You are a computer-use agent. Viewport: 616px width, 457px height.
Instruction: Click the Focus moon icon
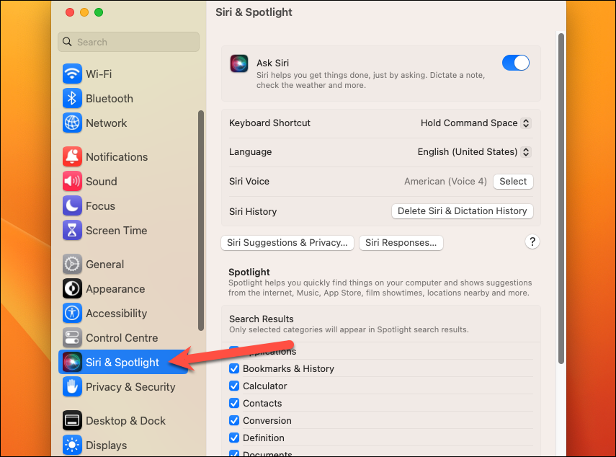point(72,205)
